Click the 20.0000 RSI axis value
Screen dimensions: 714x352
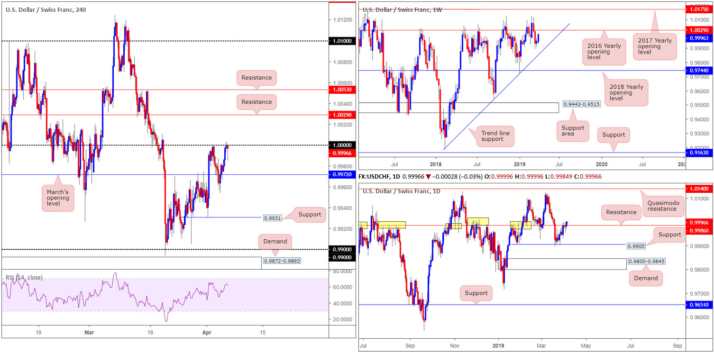(x=342, y=319)
